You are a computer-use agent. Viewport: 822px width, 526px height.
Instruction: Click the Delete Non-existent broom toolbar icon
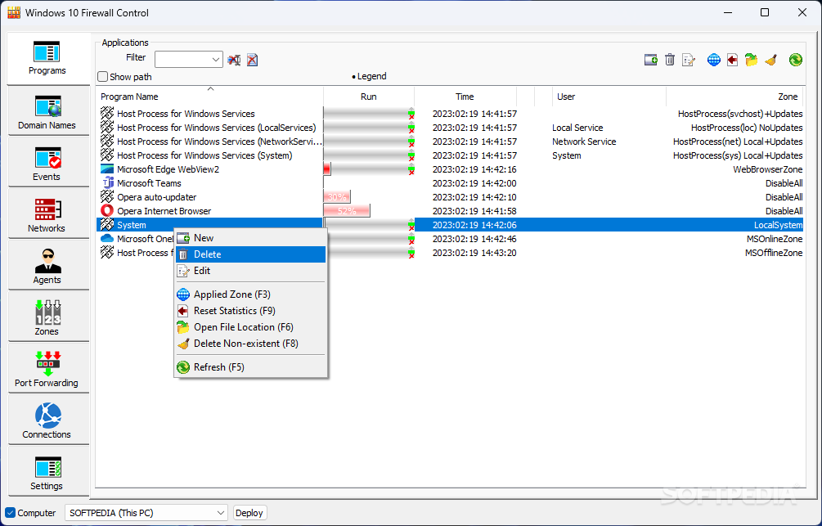[770, 60]
